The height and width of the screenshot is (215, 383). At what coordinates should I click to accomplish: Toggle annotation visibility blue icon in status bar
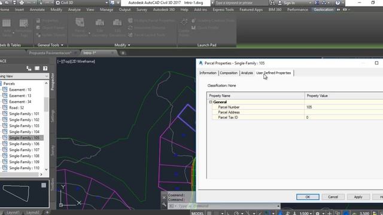281,213
